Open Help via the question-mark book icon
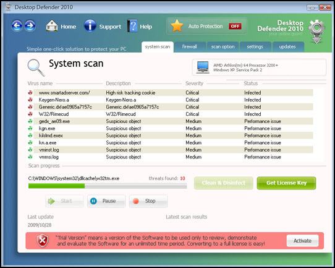The height and width of the screenshot is (268, 335). click(132, 25)
